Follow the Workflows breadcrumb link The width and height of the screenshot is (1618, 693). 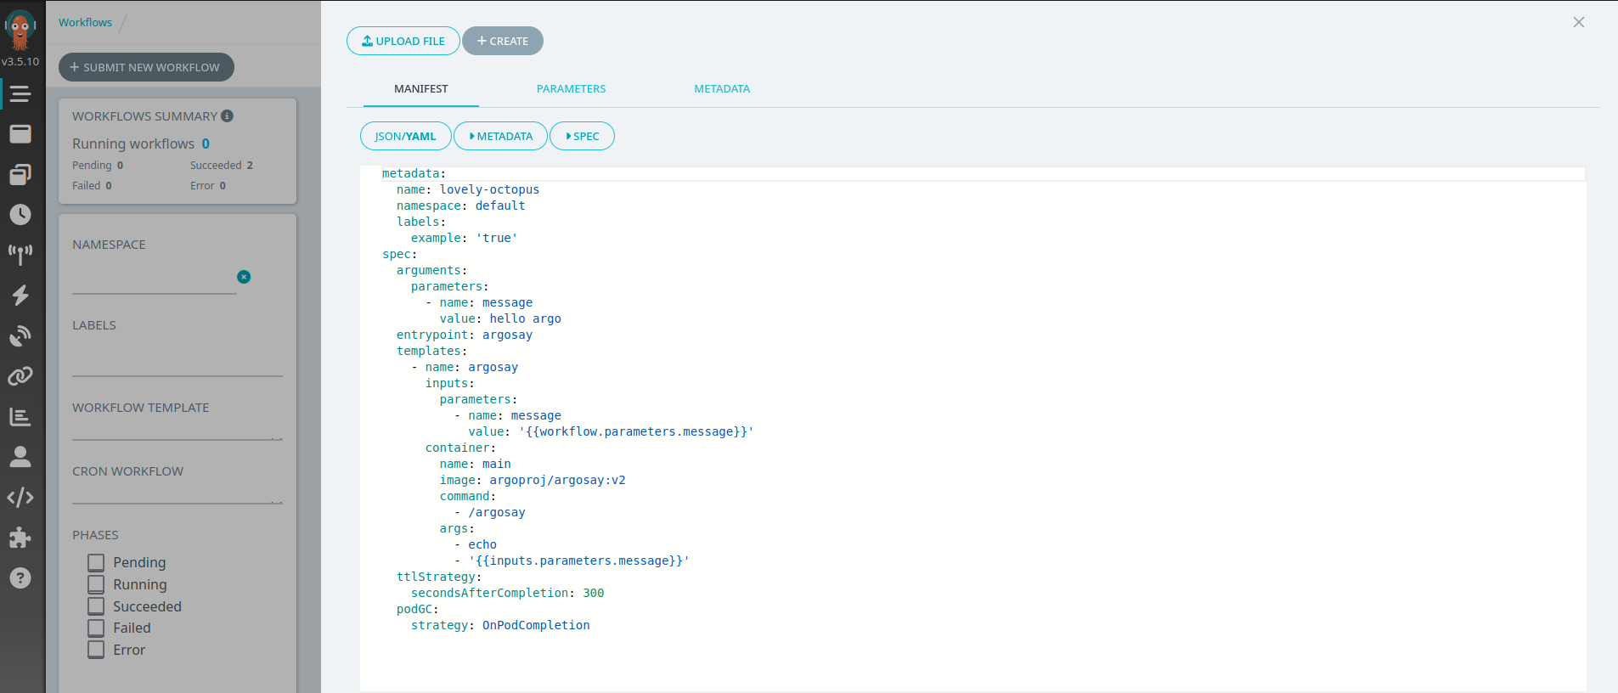click(85, 22)
